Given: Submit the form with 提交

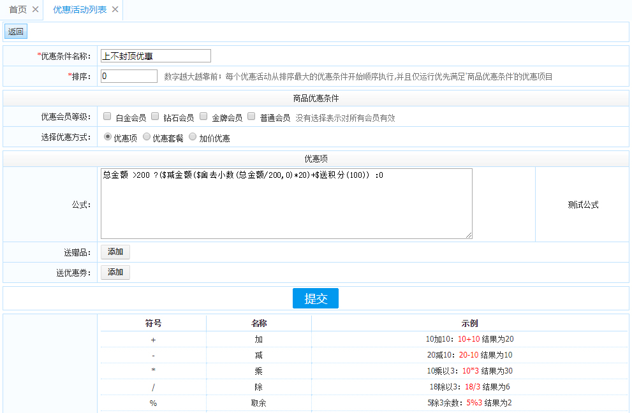Looking at the screenshot, I should (x=316, y=298).
